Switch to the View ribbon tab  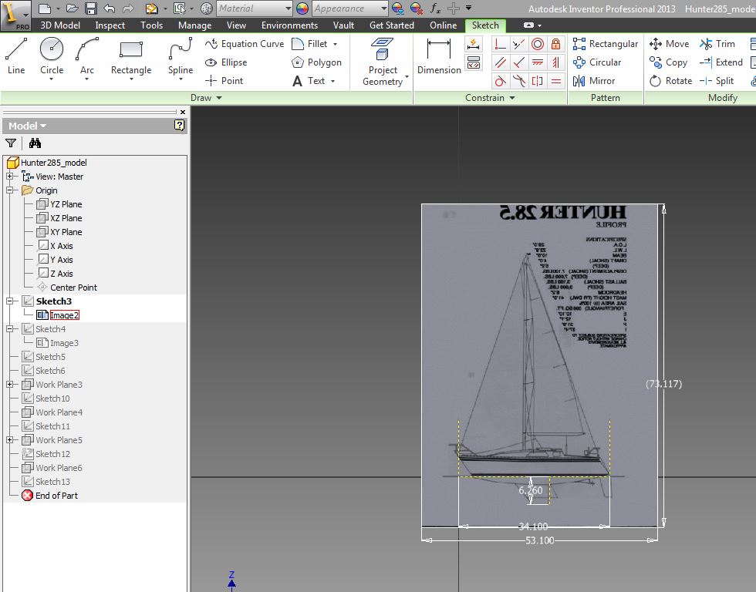pyautogui.click(x=236, y=25)
